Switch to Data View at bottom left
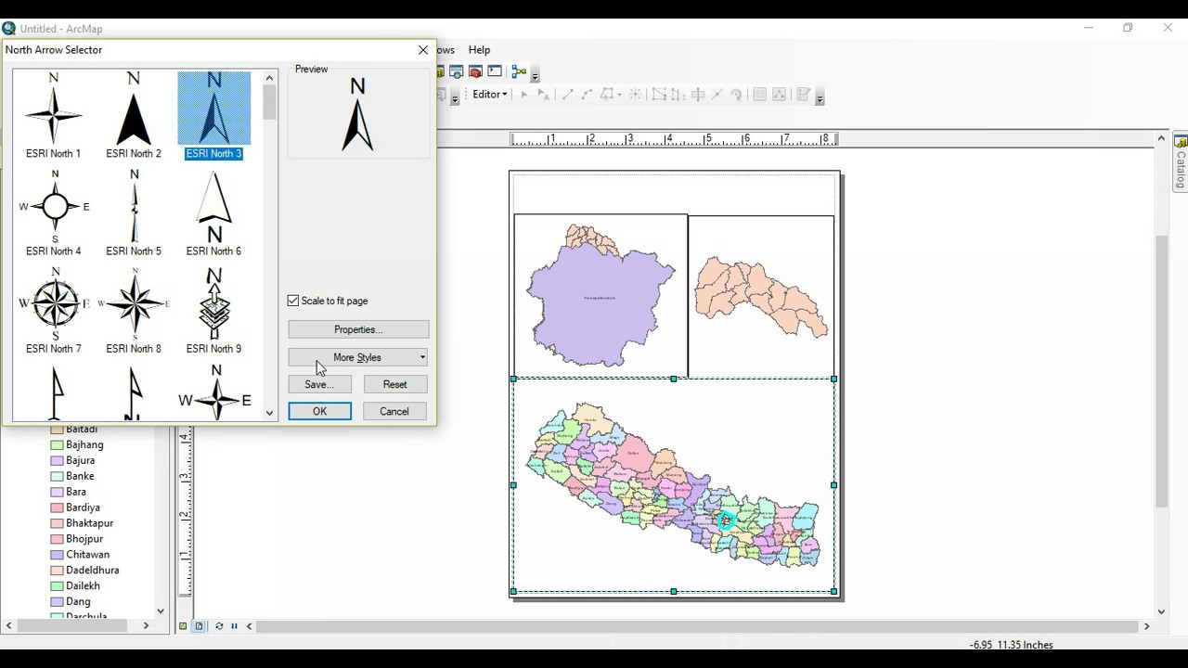 tap(183, 626)
